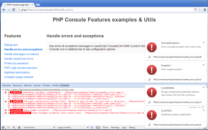The height and width of the screenshot is (130, 208).
Task: Open handle_errors.php:23 from the E_WARNING notification
Action: [x=177, y=102]
